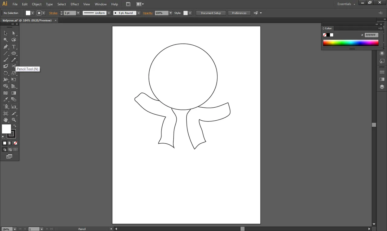The image size is (387, 231).
Task: Open the Arrange Documents dropdown
Action: tap(140, 4)
